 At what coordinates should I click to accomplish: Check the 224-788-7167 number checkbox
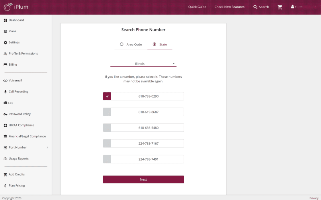tap(107, 143)
